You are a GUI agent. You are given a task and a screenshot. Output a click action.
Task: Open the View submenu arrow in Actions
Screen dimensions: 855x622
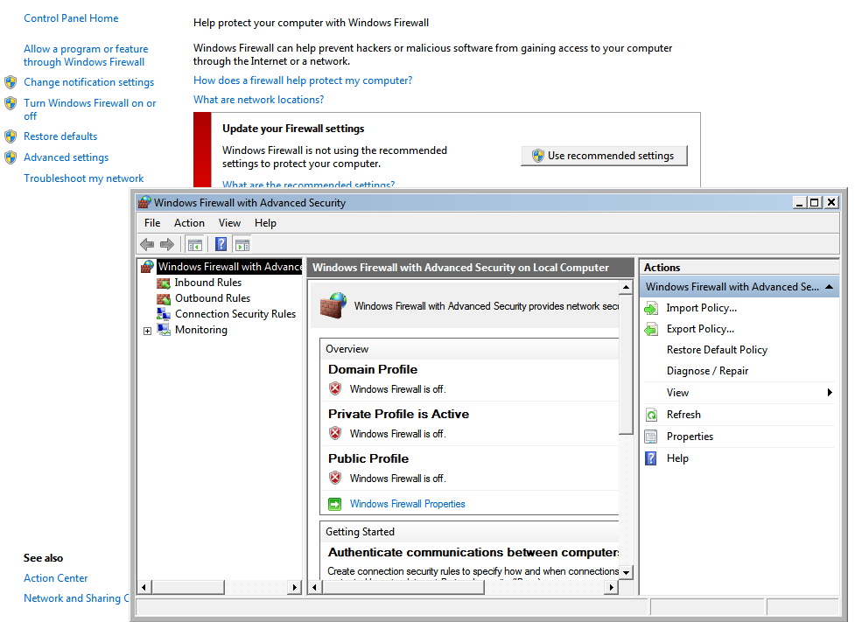click(x=830, y=393)
